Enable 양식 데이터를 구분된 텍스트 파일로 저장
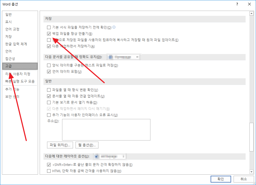Screen dimensions: 256x185 click(49, 65)
